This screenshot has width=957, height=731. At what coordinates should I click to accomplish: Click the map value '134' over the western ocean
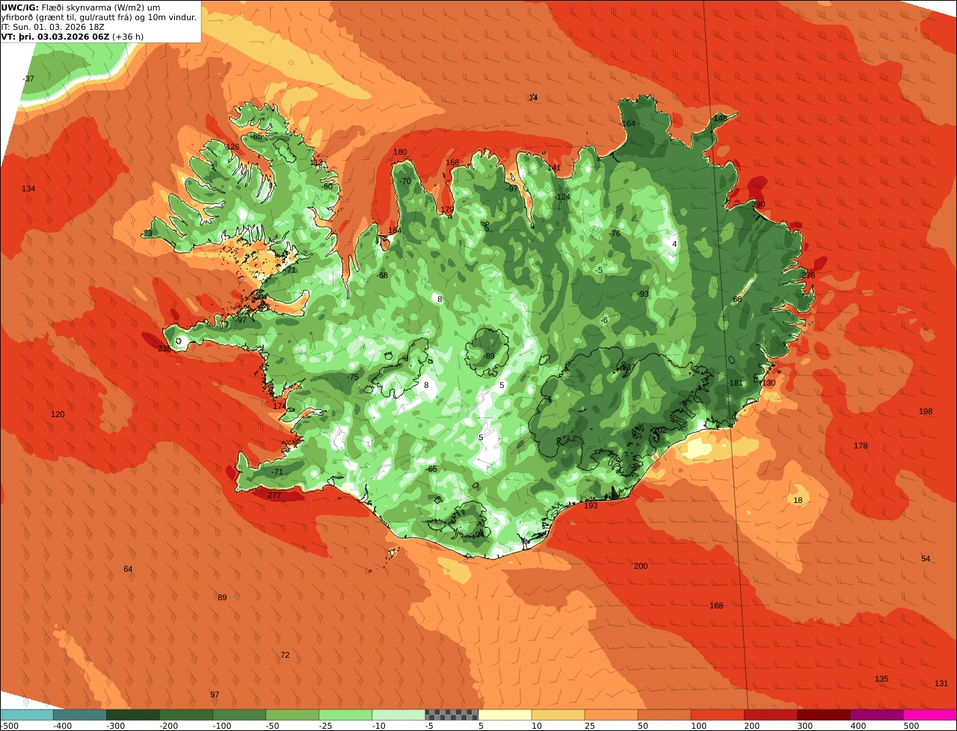pos(28,188)
